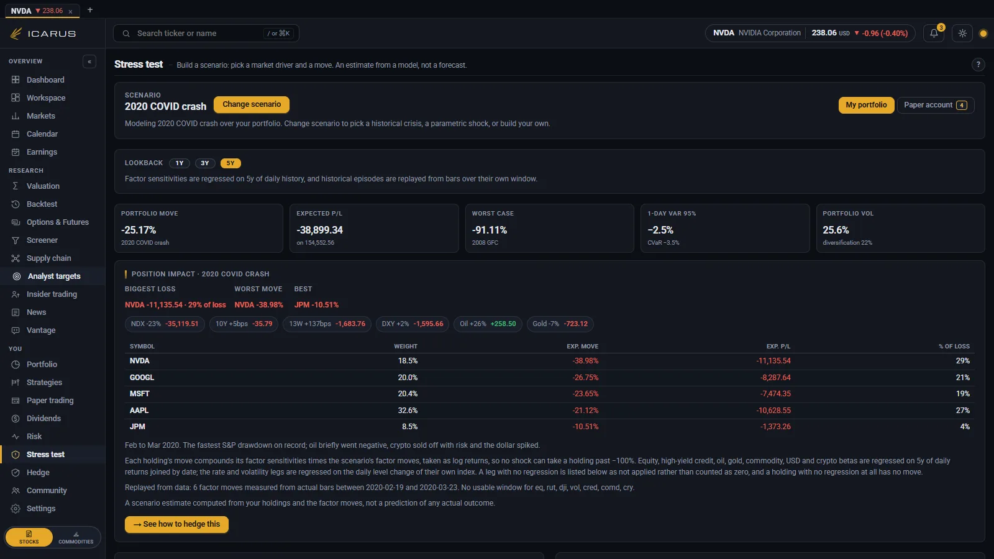Open the stress test help icon

978,65
